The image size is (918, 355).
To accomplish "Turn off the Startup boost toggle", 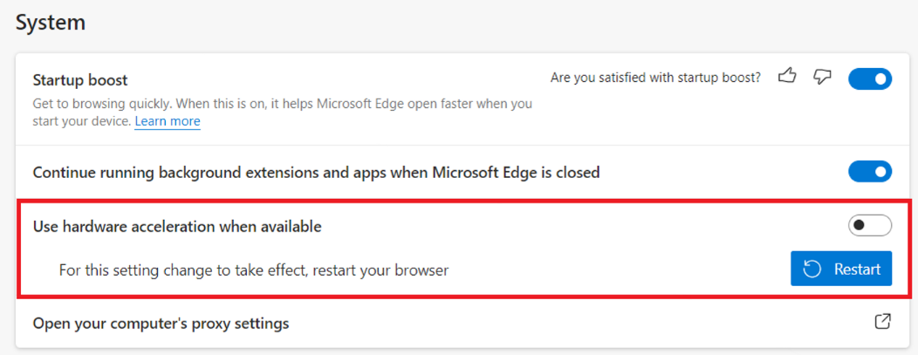I will click(870, 79).
